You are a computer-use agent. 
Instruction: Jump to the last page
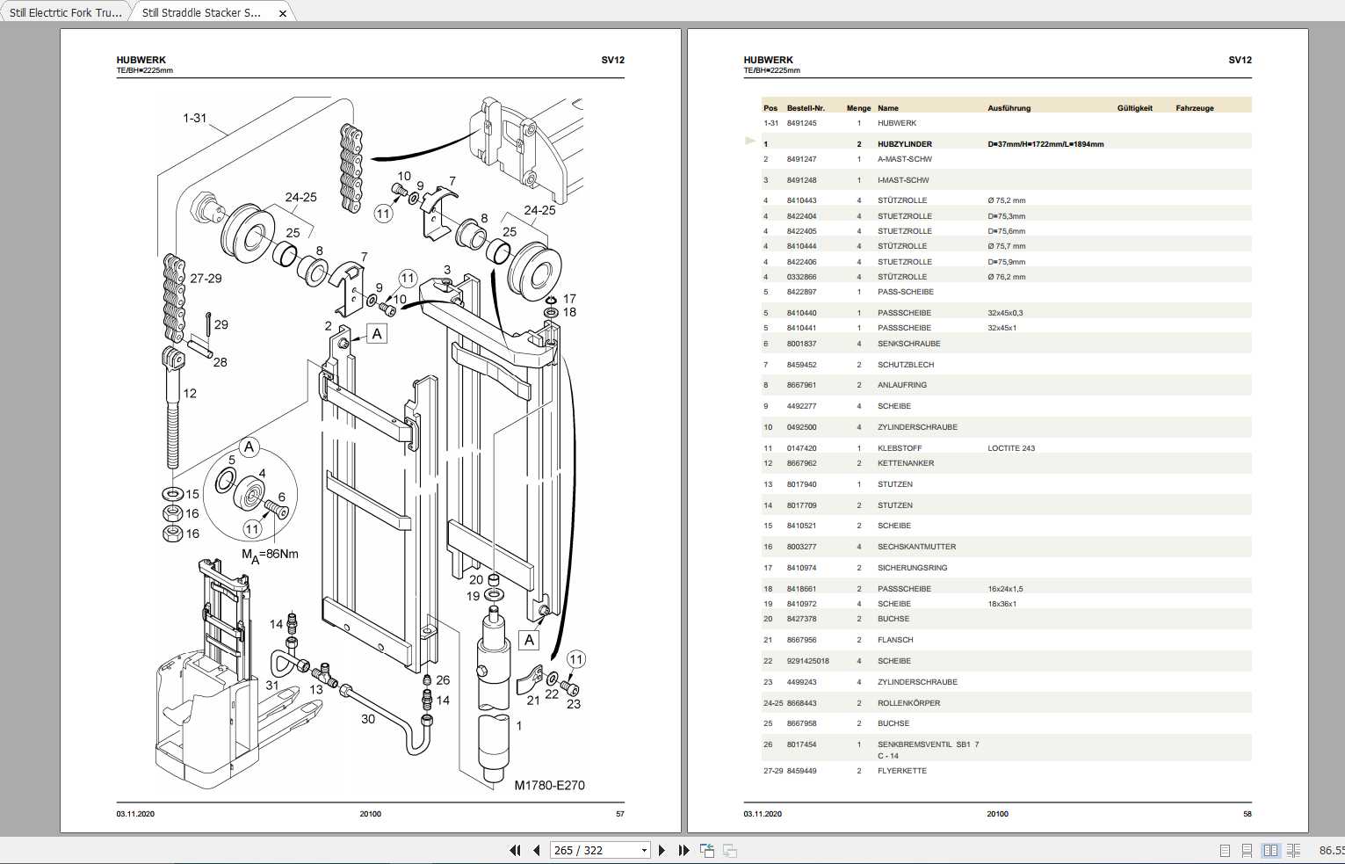683,850
